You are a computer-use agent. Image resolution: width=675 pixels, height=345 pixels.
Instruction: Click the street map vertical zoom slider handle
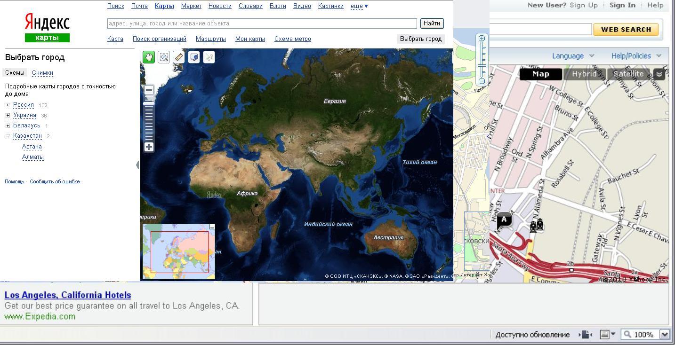pos(482,65)
